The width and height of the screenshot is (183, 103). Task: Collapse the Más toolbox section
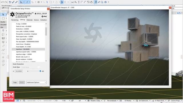[2, 27]
